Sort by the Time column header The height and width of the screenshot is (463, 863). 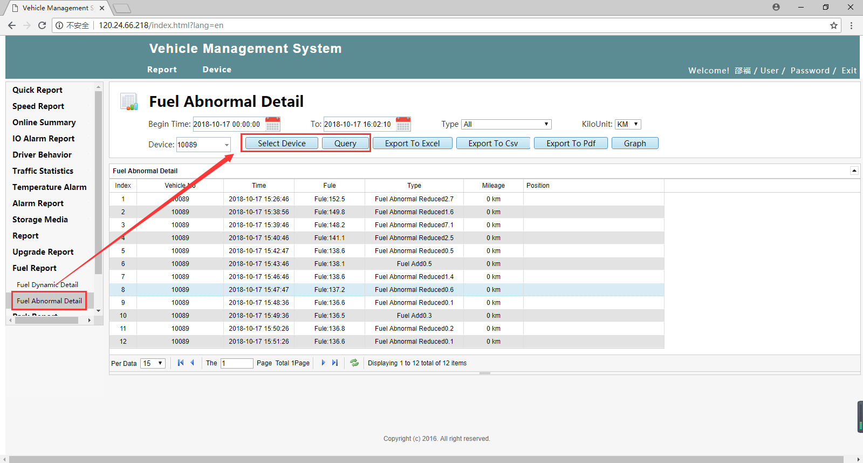click(259, 185)
